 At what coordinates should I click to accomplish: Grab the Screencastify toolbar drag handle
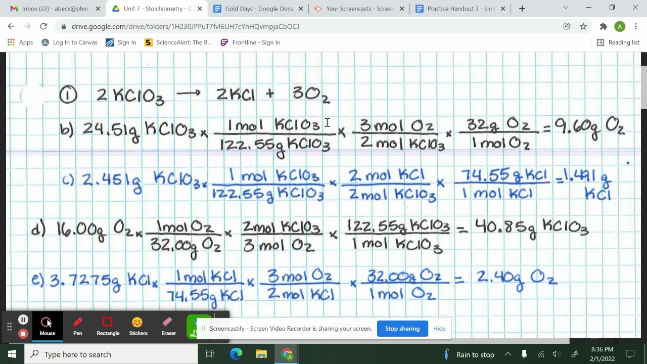[9, 327]
